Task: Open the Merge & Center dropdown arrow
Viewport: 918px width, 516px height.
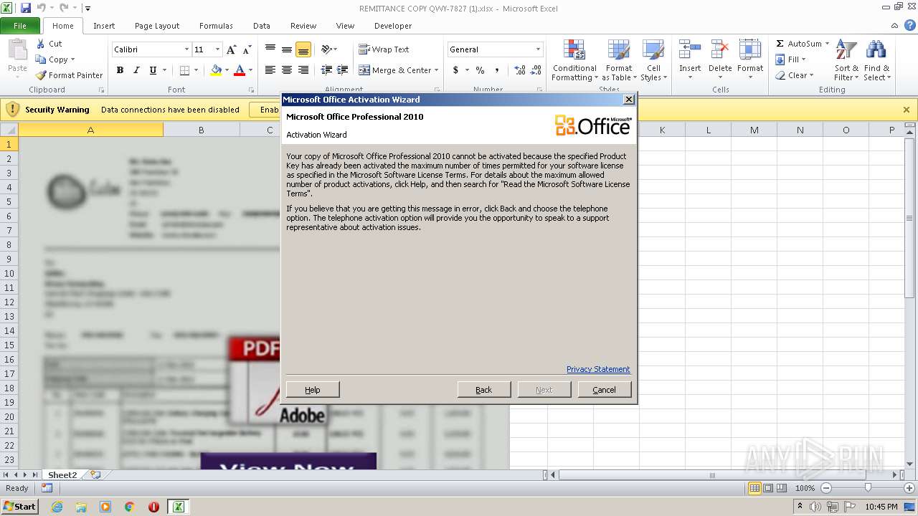Action: click(x=437, y=70)
